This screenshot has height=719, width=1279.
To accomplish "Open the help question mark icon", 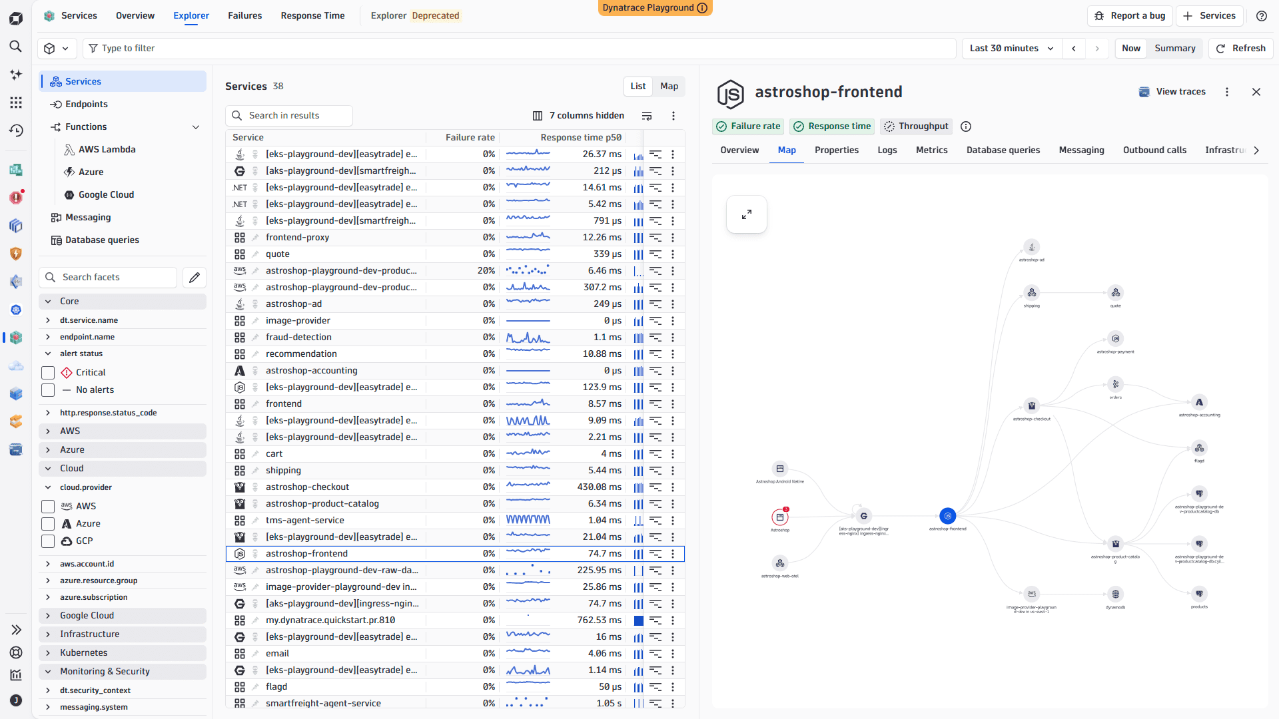I will [x=1262, y=16].
